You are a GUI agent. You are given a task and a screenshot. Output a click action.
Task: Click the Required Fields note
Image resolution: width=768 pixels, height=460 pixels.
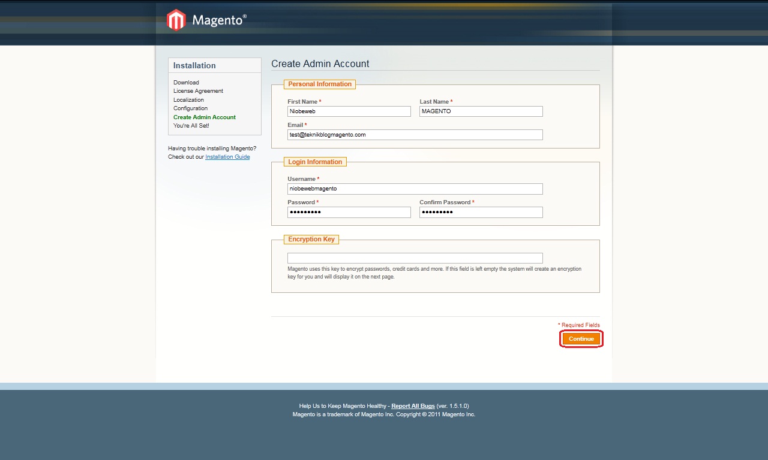click(579, 325)
